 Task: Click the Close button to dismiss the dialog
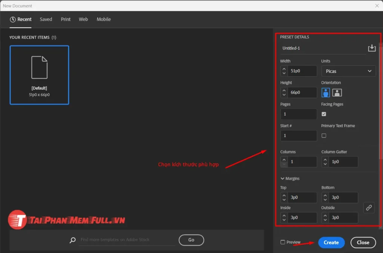coord(363,242)
